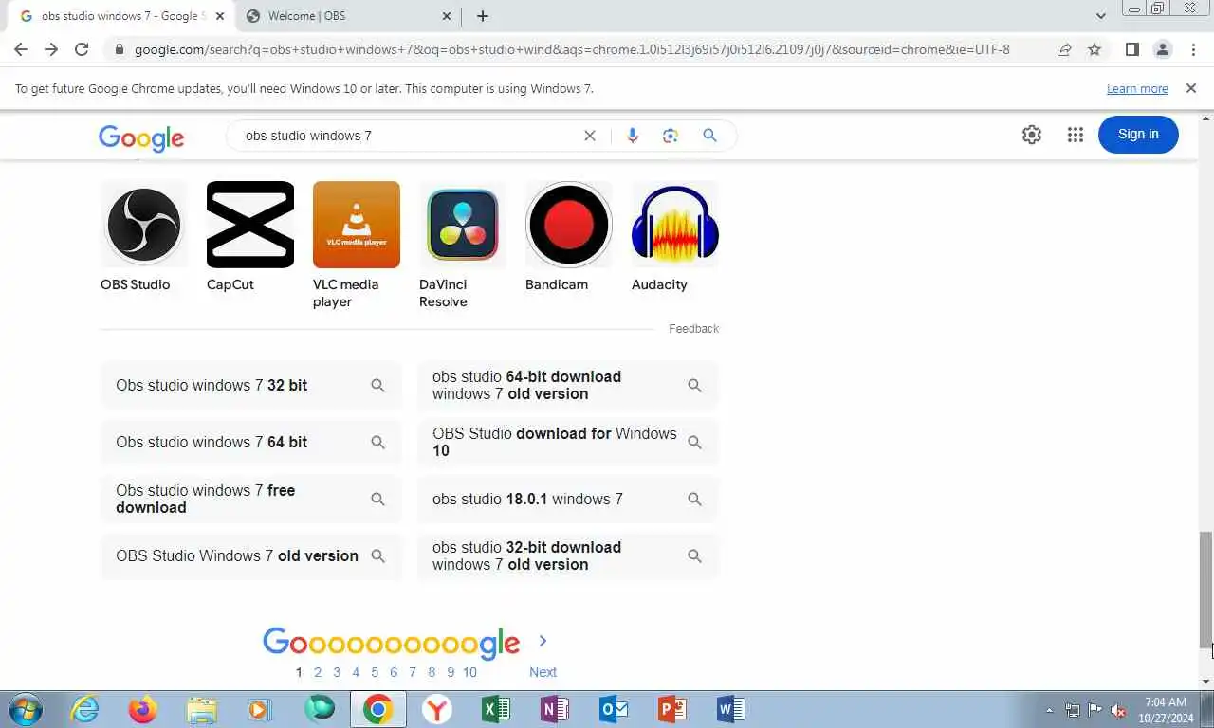Start voice search with the microphone icon

point(633,136)
